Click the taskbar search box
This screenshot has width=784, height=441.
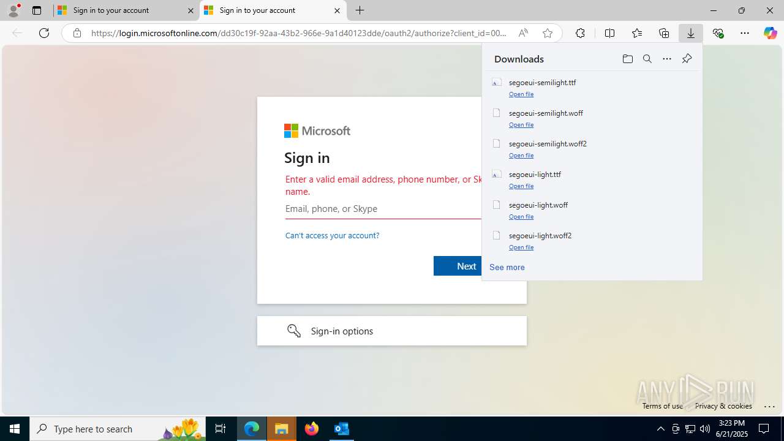pyautogui.click(x=118, y=429)
